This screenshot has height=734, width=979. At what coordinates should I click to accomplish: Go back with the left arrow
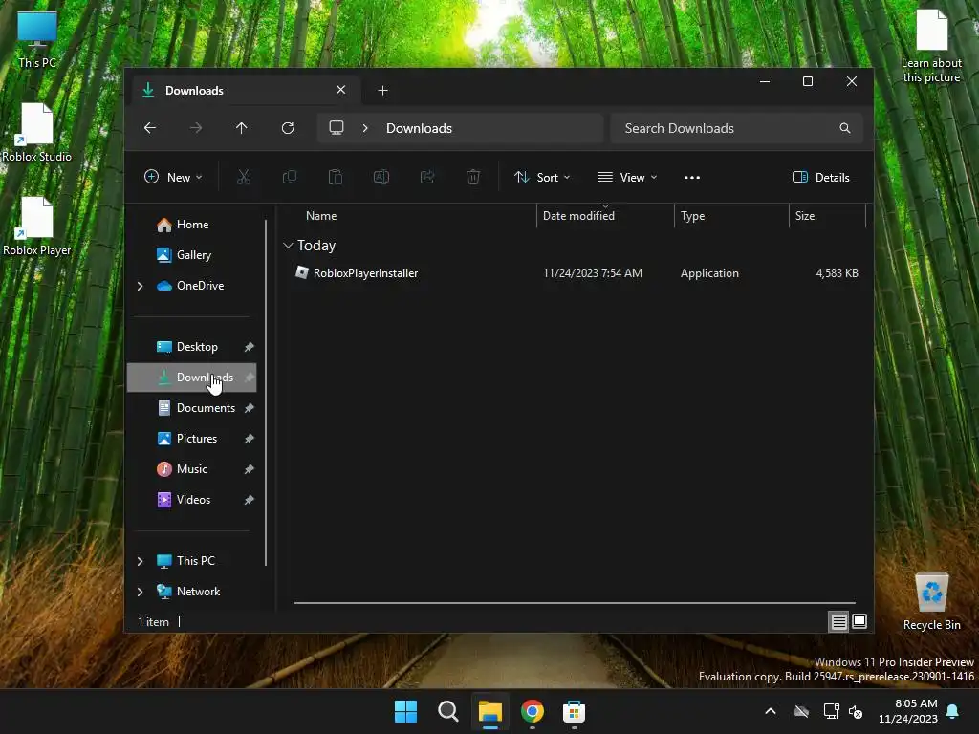pos(150,128)
